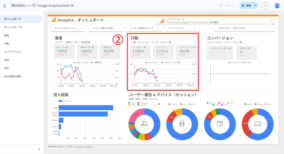This screenshot has height=154, width=284.
Task: Collapse the left sidebar with the chevron
Action: pyautogui.click(x=39, y=149)
